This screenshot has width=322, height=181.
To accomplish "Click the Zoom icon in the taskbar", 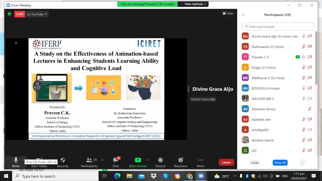I will tap(201, 176).
